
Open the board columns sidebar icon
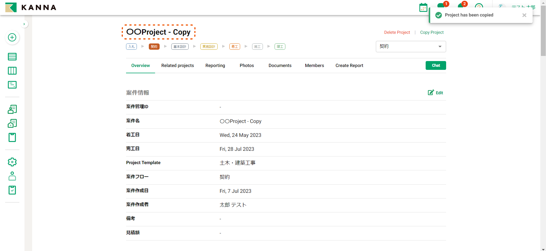point(12,71)
